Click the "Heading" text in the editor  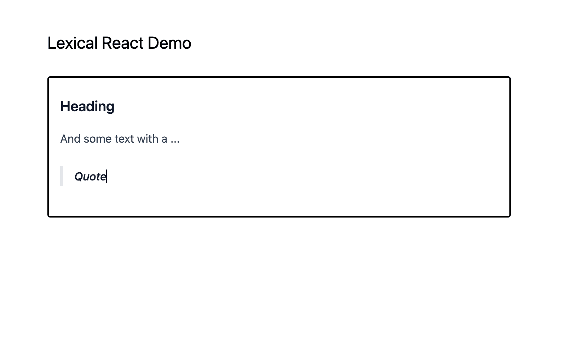point(87,106)
